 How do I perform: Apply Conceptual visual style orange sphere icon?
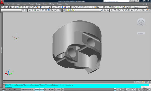click(65, 7)
